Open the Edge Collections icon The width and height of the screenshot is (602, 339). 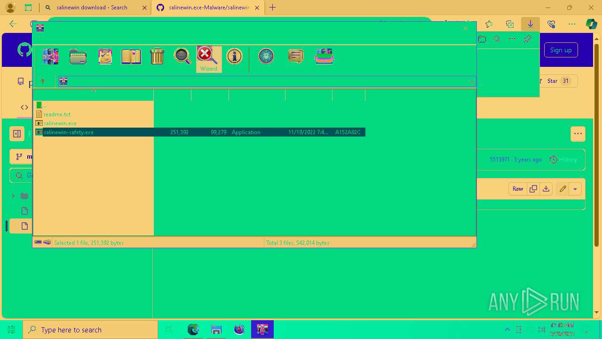(510, 24)
